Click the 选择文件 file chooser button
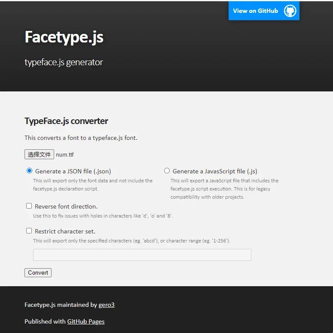This screenshot has height=333, width=333. click(x=39, y=154)
